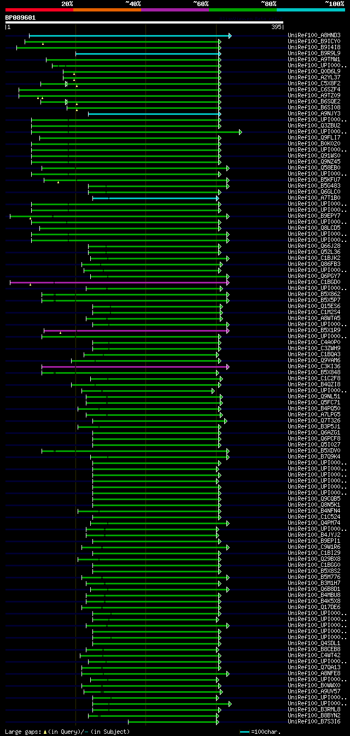The width and height of the screenshot is (350, 736).
Task: Open hit UniRef100_A9TMW1
Action: click(x=314, y=60)
